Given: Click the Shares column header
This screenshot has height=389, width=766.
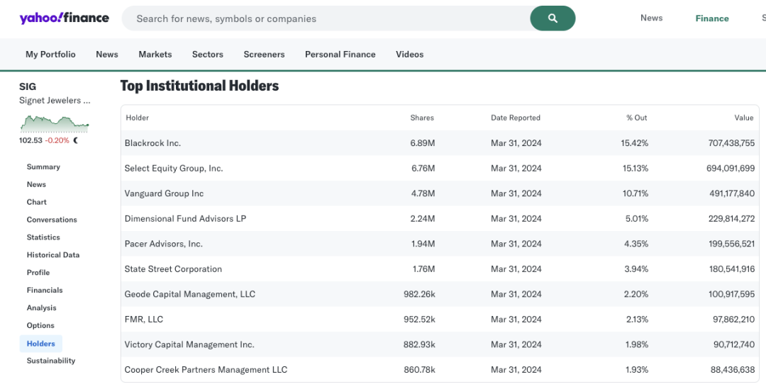Looking at the screenshot, I should [422, 118].
